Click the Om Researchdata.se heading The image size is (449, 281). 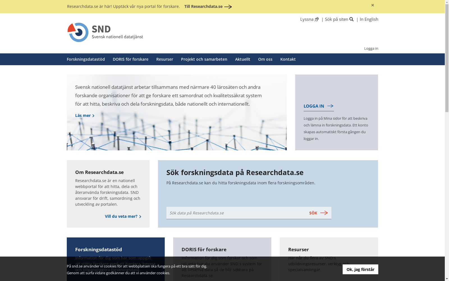tap(99, 172)
